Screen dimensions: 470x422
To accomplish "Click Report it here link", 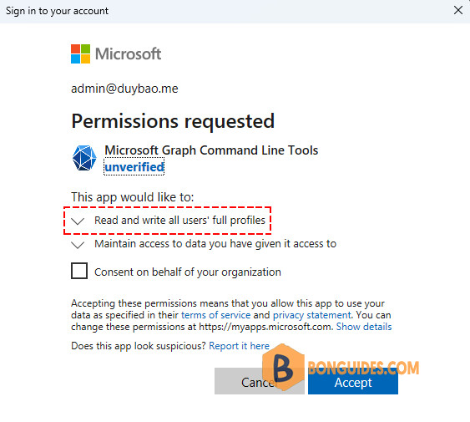I will tap(239, 346).
